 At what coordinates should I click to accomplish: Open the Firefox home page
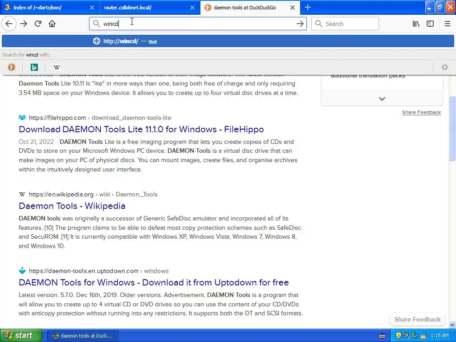click(52, 24)
